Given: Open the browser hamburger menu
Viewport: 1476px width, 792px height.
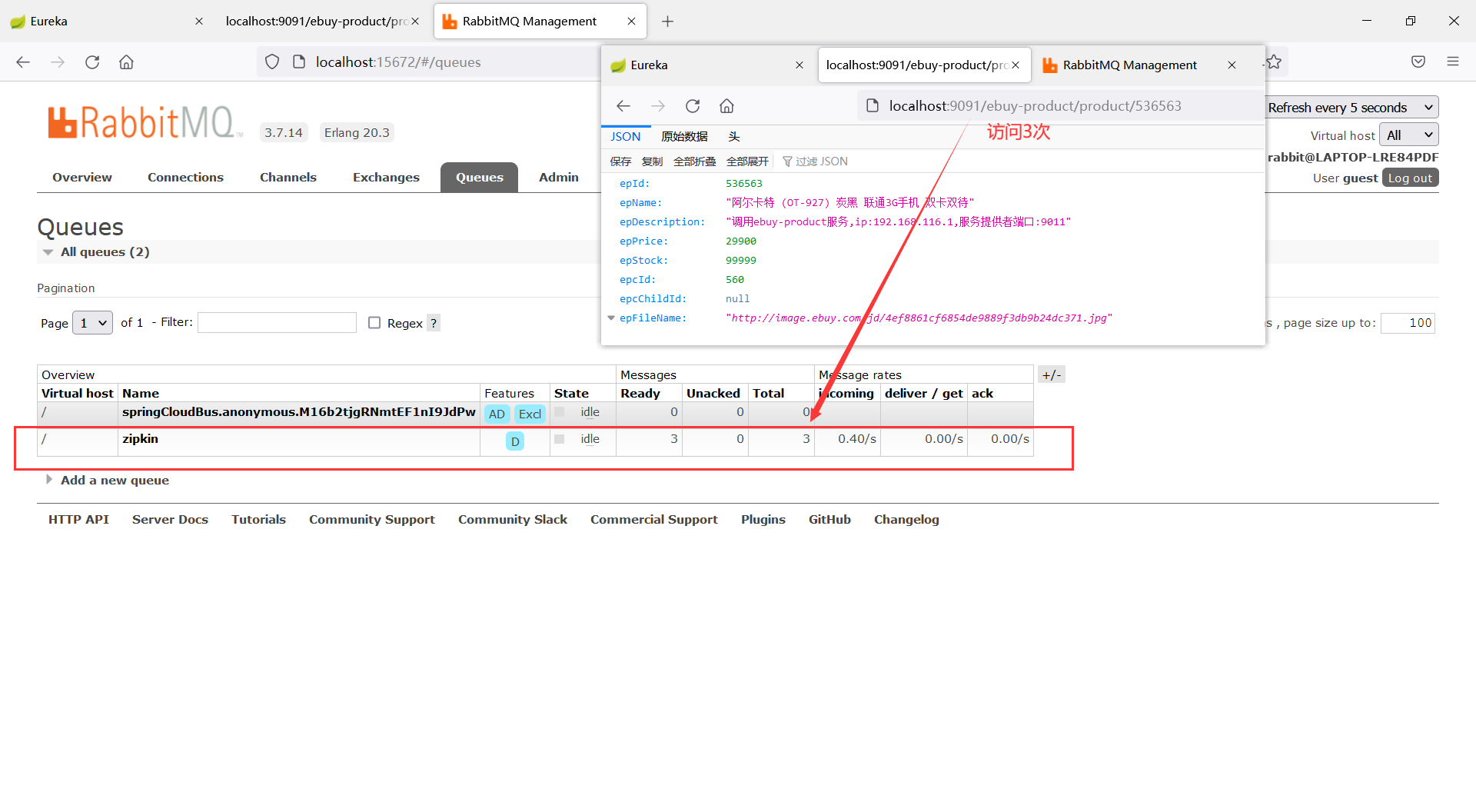Looking at the screenshot, I should [1453, 62].
